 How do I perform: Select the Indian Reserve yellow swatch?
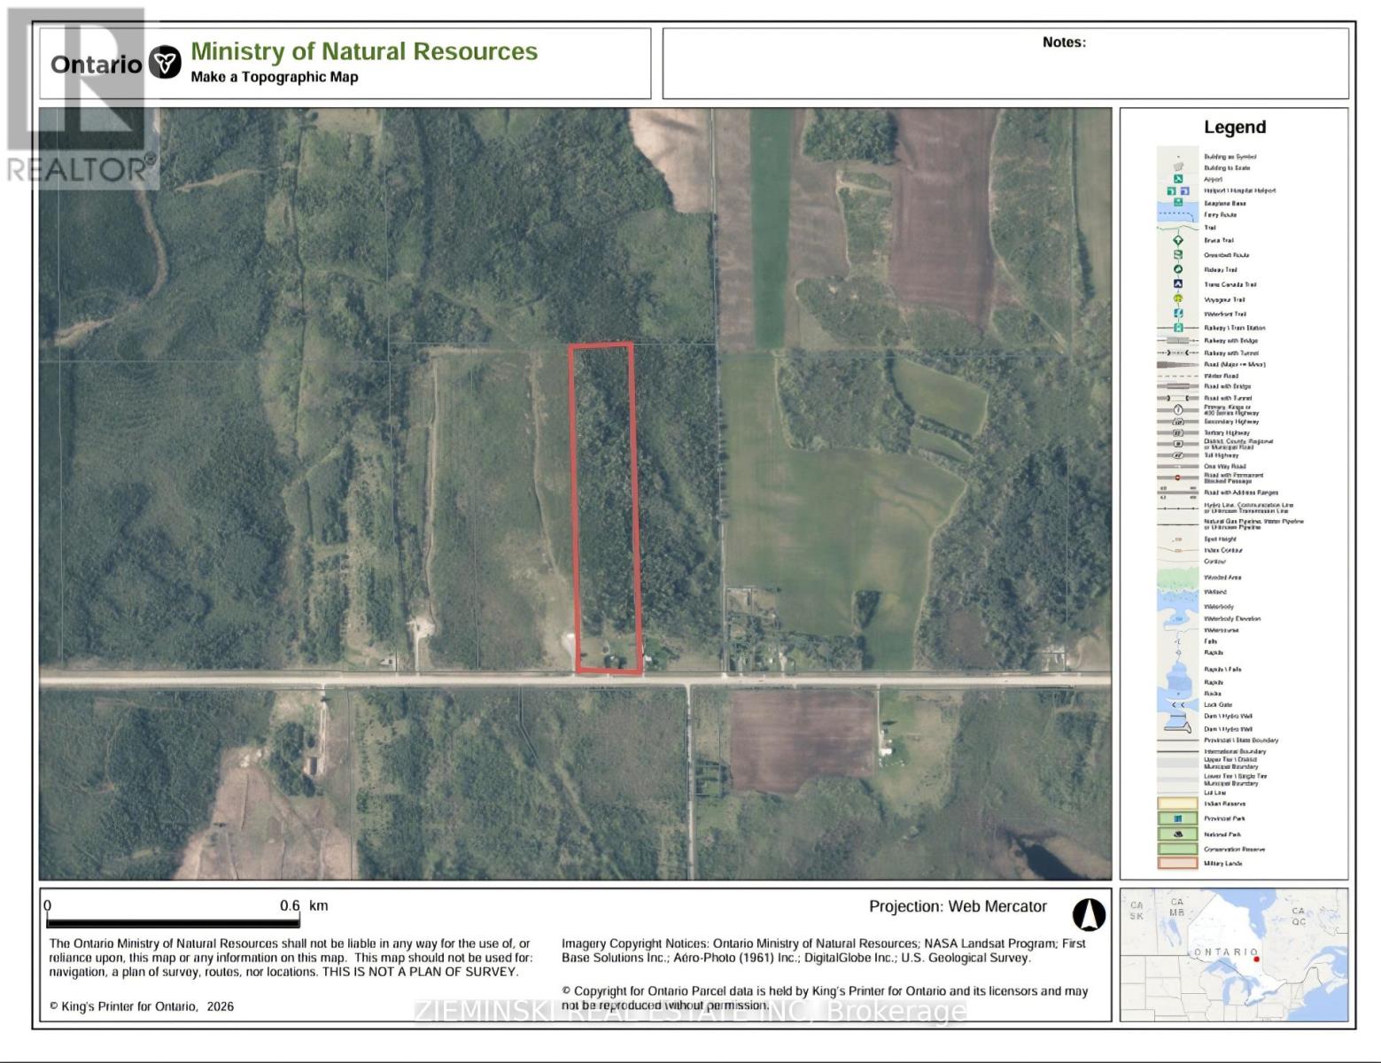click(1177, 803)
